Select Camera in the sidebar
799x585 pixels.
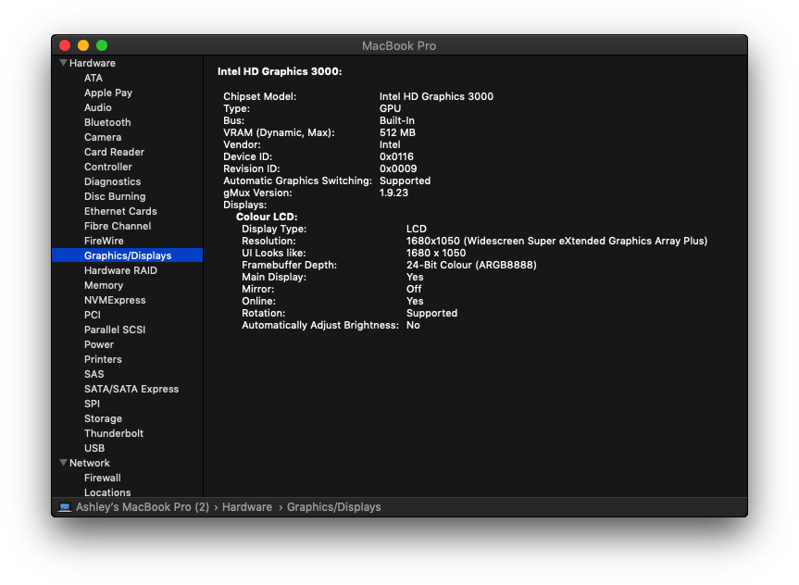pyautogui.click(x=103, y=137)
